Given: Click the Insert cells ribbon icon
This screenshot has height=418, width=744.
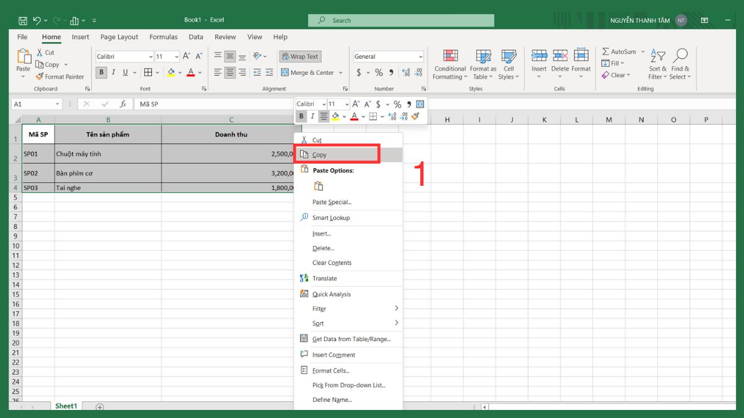Looking at the screenshot, I should (x=539, y=56).
